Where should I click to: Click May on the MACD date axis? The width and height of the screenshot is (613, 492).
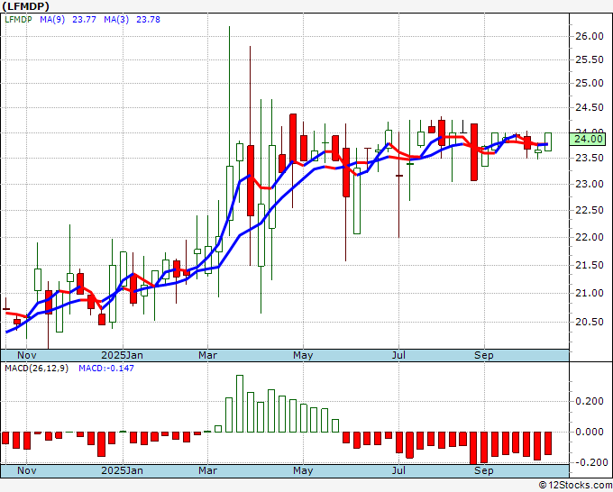tap(303, 470)
